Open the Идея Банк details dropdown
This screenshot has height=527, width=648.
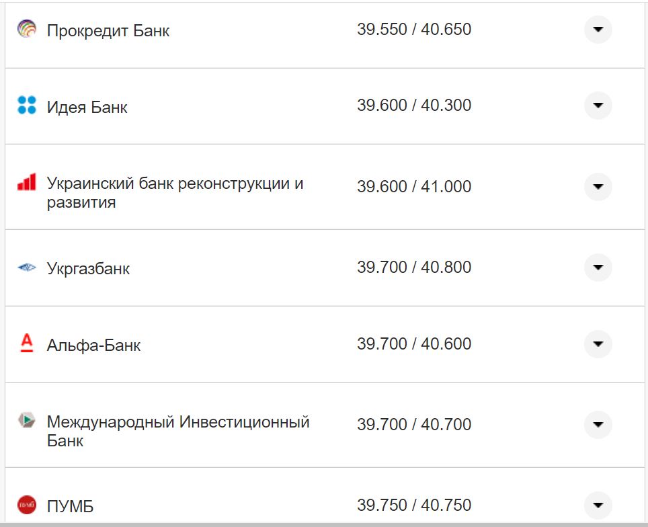pyautogui.click(x=598, y=106)
